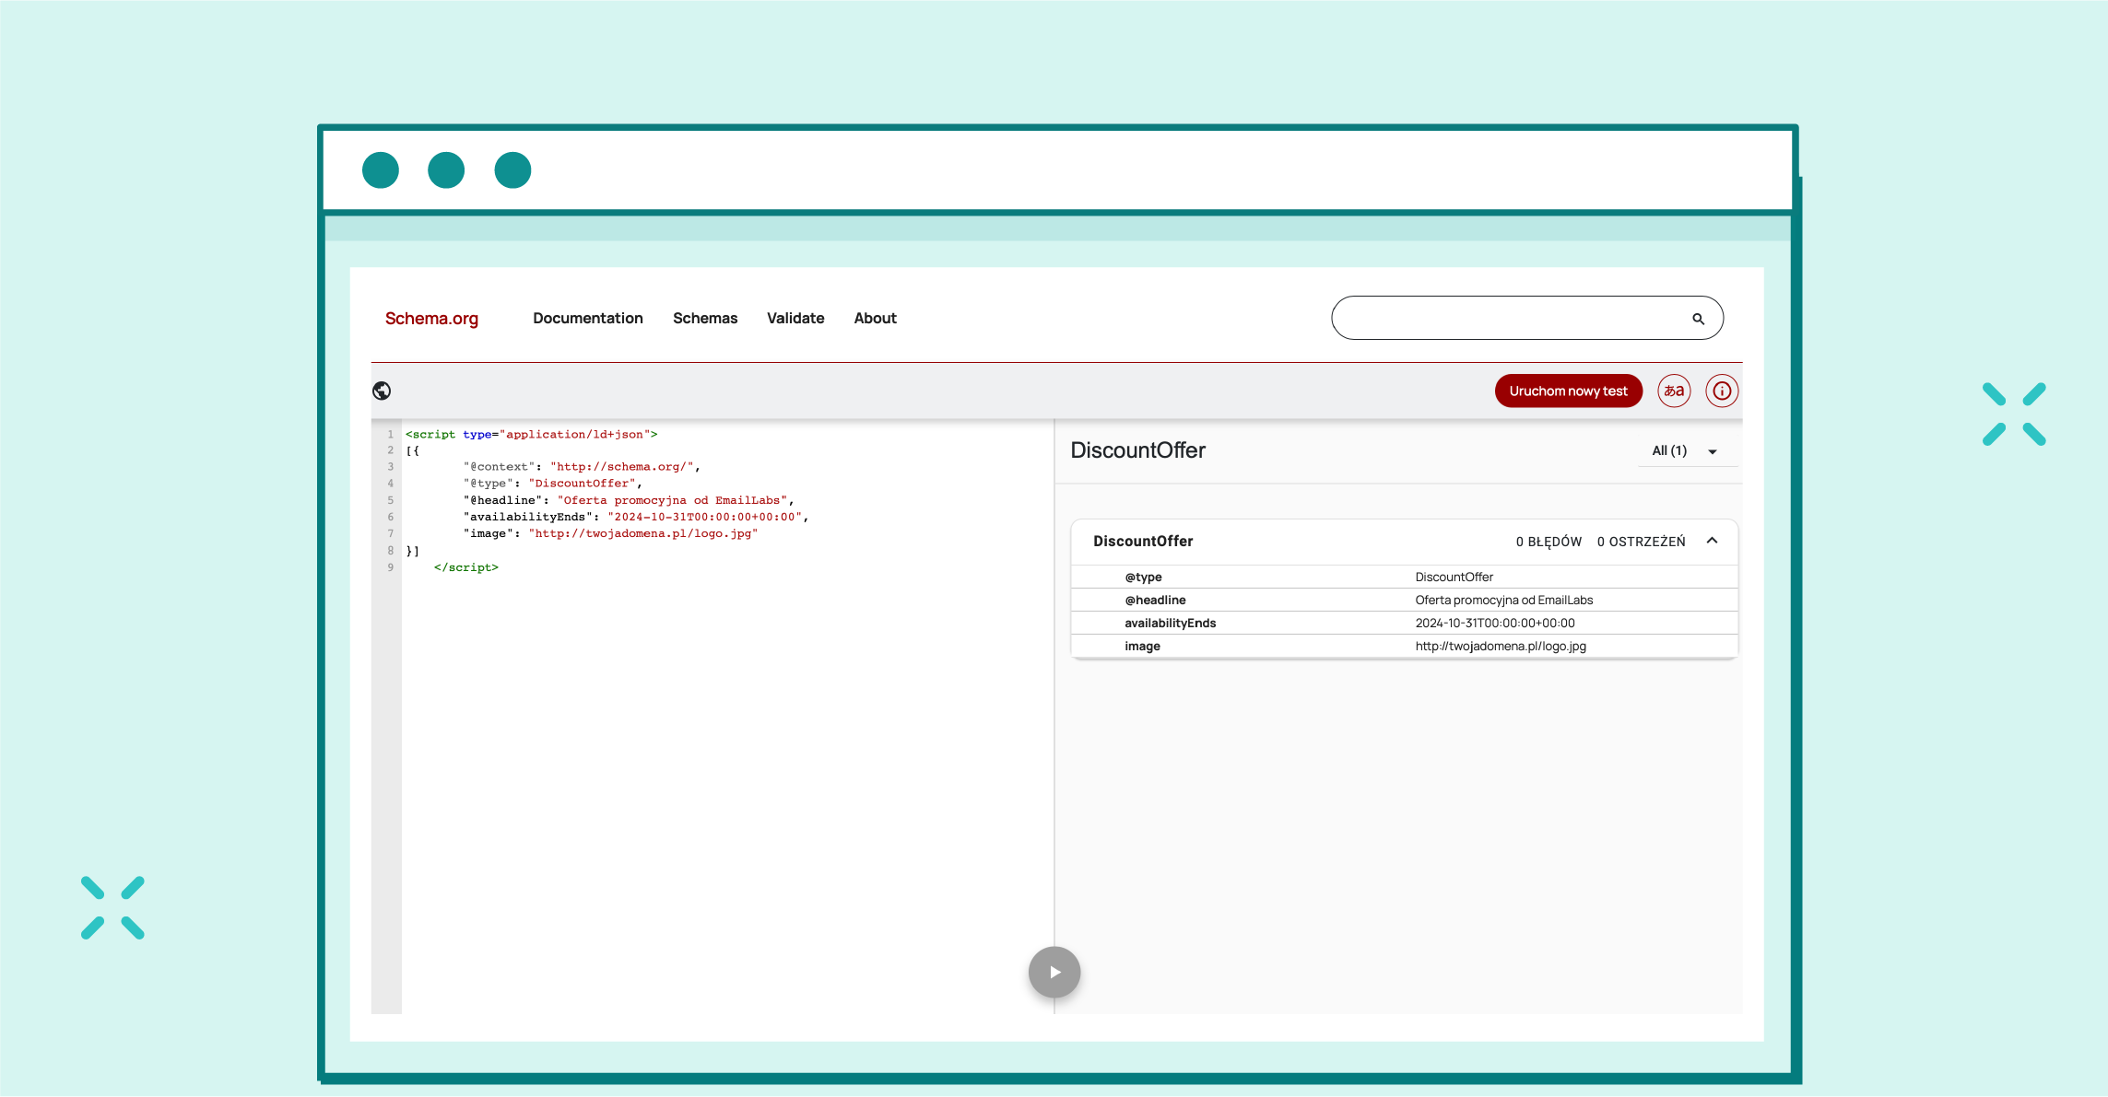Click the availabilityEnds code line
This screenshot has width=2108, height=1097.
[636, 517]
